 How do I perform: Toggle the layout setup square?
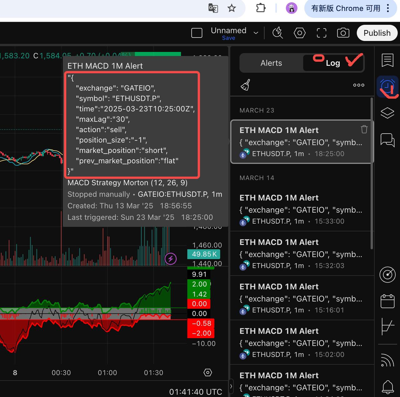(x=197, y=33)
